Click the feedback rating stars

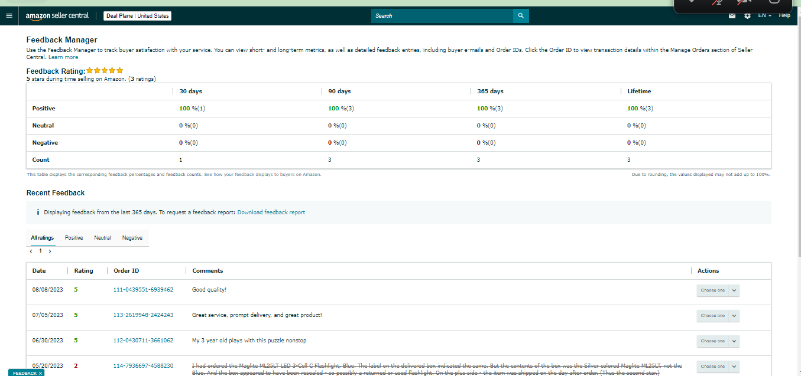(105, 71)
